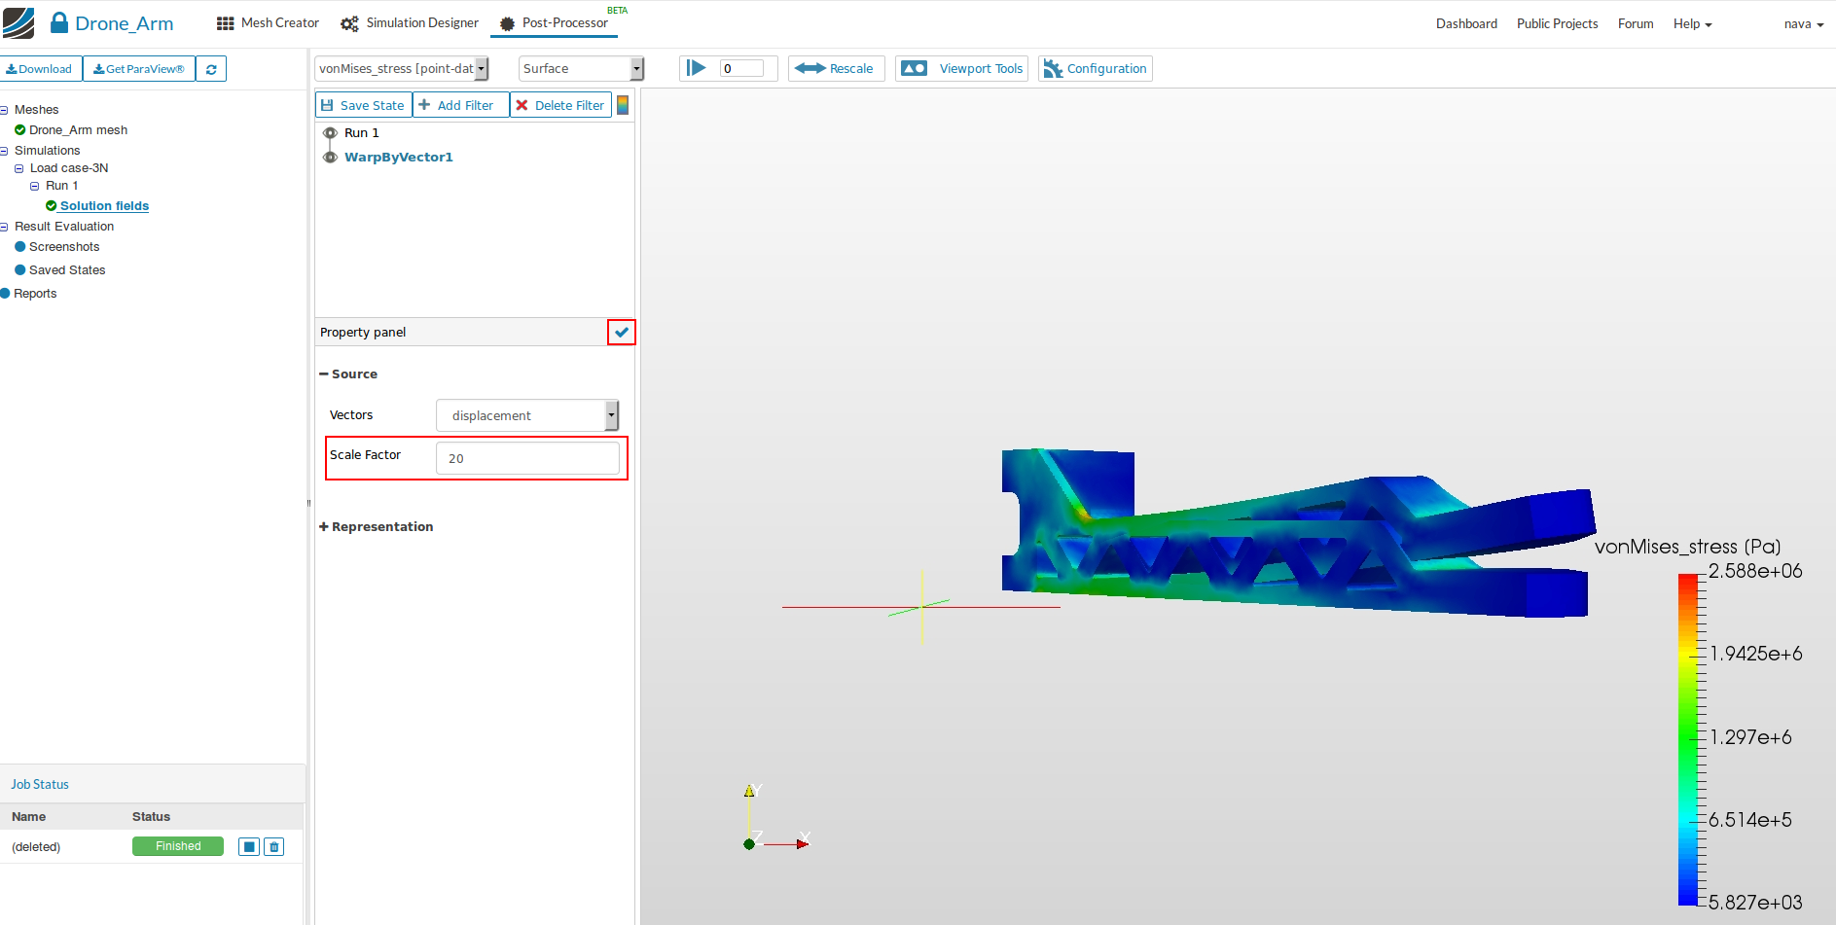Viewport: 1836px width, 925px height.
Task: Select Saved States in the tree
Action: coord(67,270)
